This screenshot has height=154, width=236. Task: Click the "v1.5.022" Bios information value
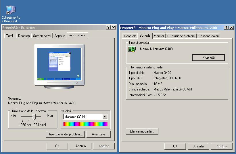tap(160, 95)
